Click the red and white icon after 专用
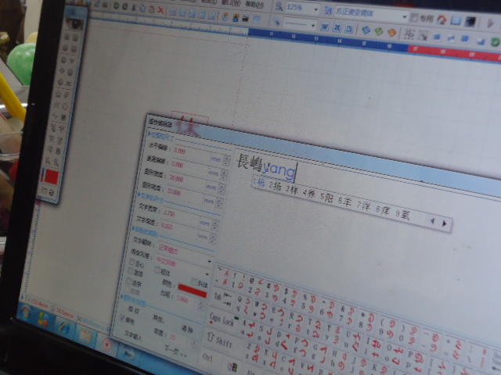 442,20
